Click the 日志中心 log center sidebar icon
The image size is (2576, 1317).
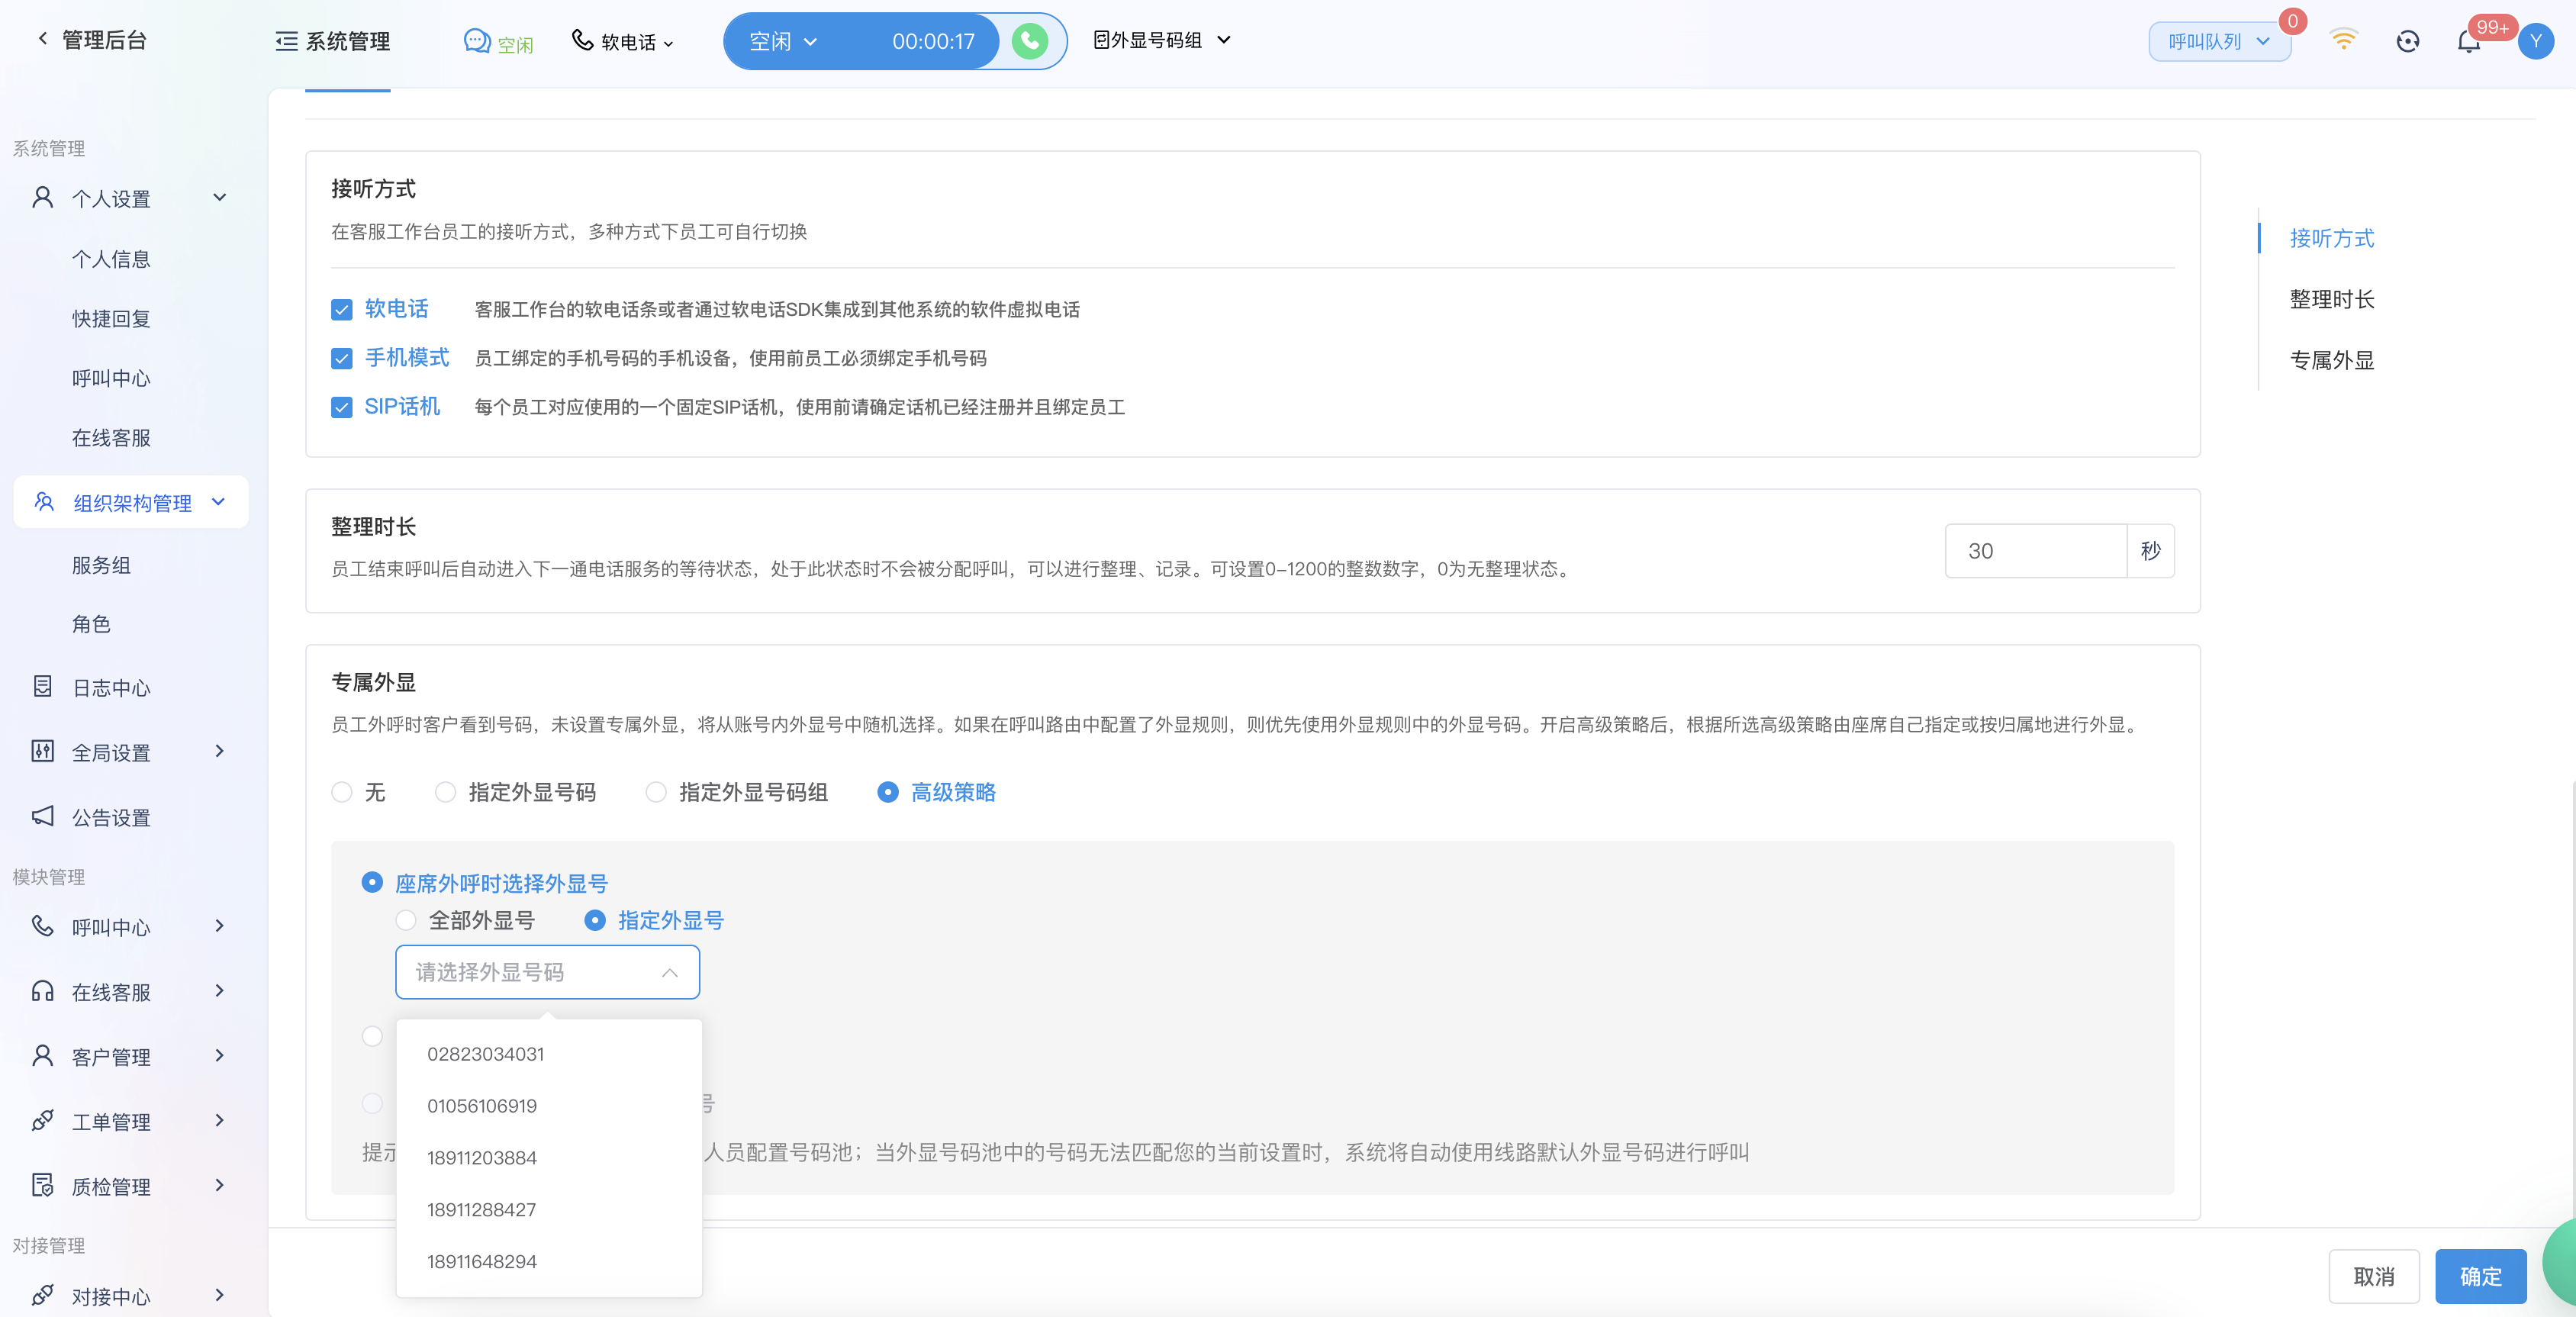tap(42, 687)
